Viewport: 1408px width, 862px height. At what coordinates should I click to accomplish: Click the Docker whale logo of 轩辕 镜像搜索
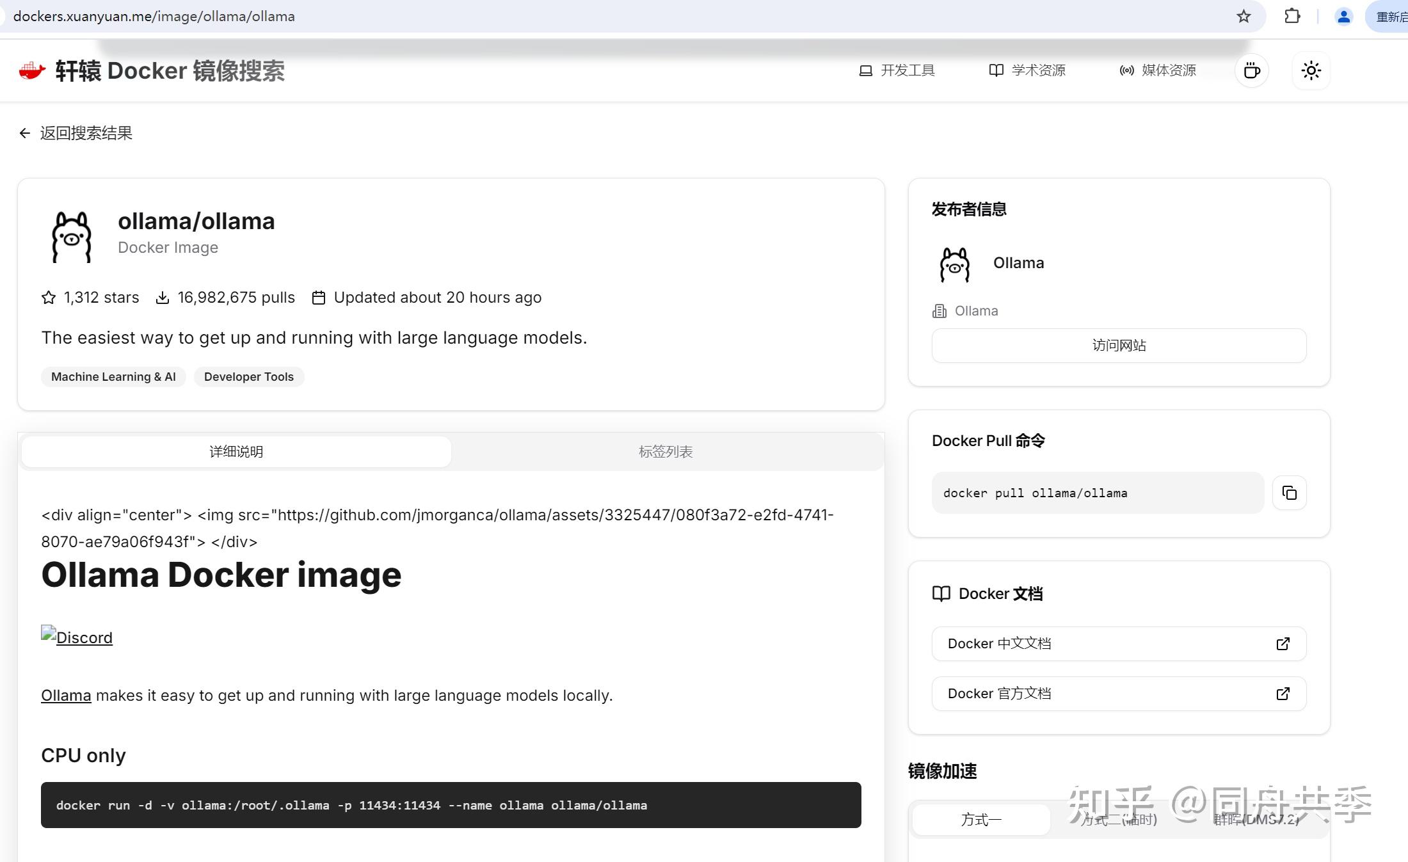coord(32,70)
